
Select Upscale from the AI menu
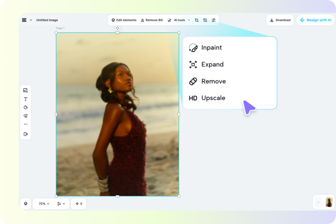[x=213, y=98]
